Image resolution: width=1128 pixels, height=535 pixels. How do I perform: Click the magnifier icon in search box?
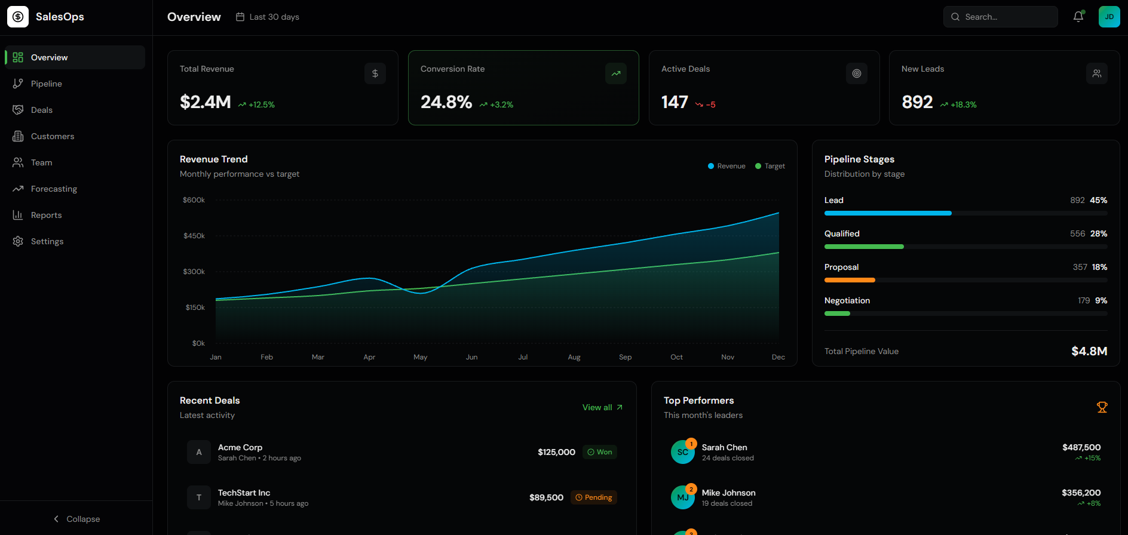click(x=955, y=17)
